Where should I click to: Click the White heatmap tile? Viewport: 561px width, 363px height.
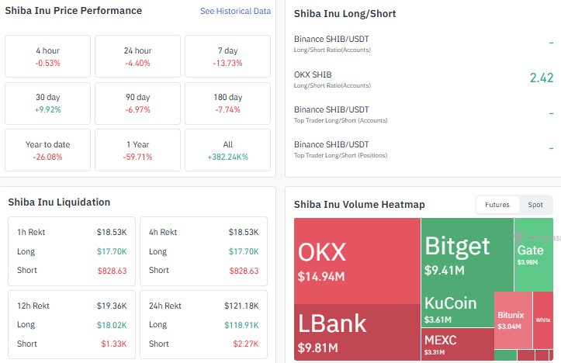(x=543, y=320)
